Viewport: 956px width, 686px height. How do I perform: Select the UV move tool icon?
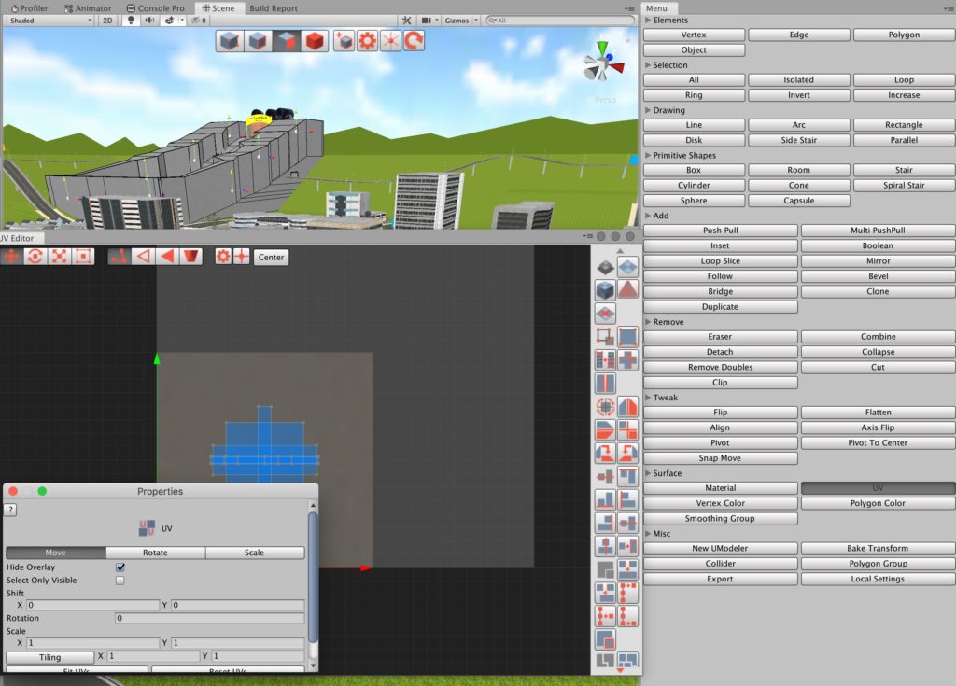[12, 257]
